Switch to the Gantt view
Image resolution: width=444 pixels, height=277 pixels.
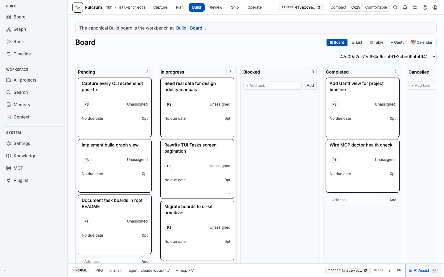click(x=397, y=42)
